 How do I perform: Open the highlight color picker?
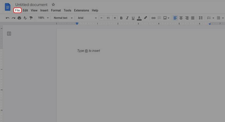(145, 18)
